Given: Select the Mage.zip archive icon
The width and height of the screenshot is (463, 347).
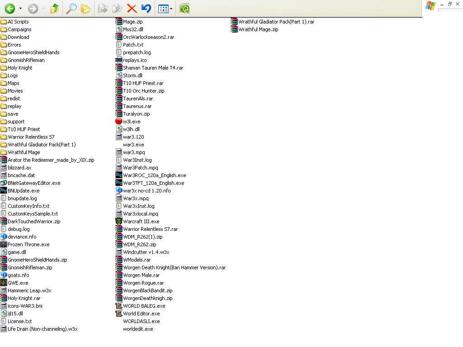Looking at the screenshot, I should coord(119,22).
